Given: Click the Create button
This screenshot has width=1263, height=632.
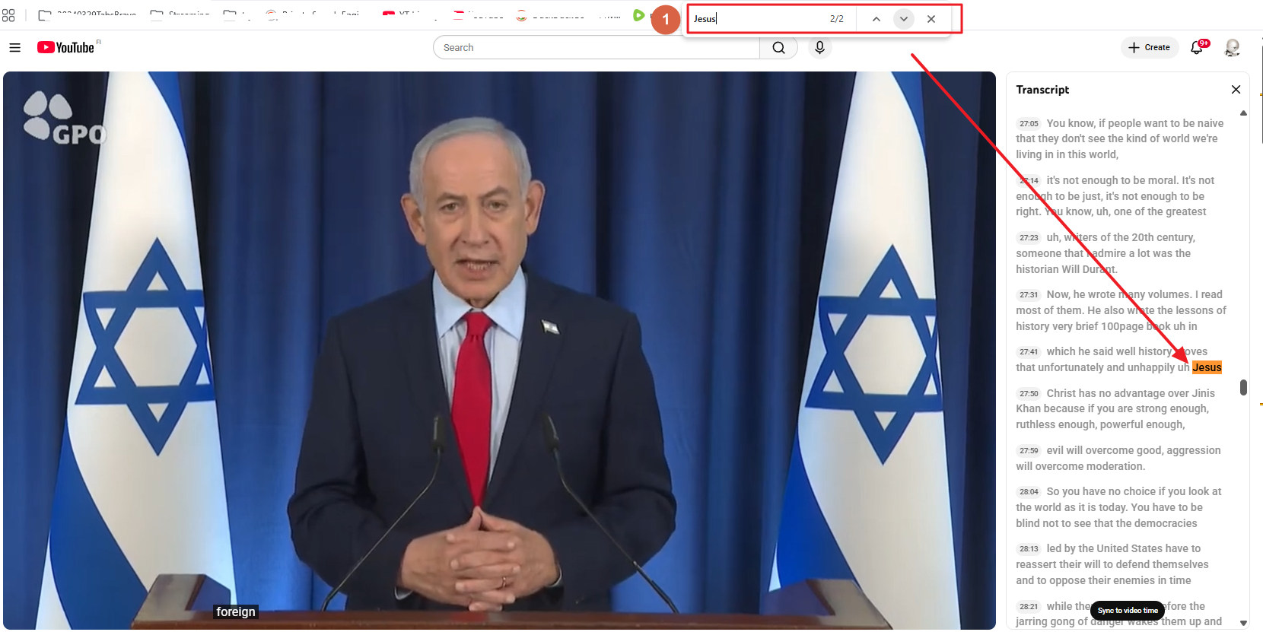Looking at the screenshot, I should tap(1150, 47).
